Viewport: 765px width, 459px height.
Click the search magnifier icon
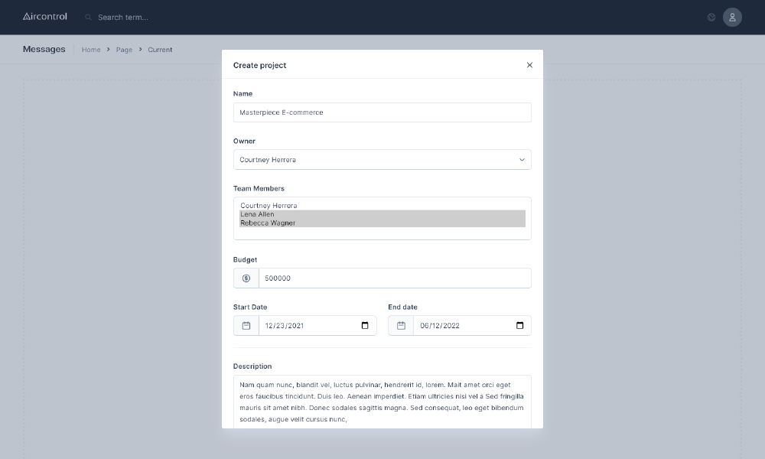(x=86, y=16)
